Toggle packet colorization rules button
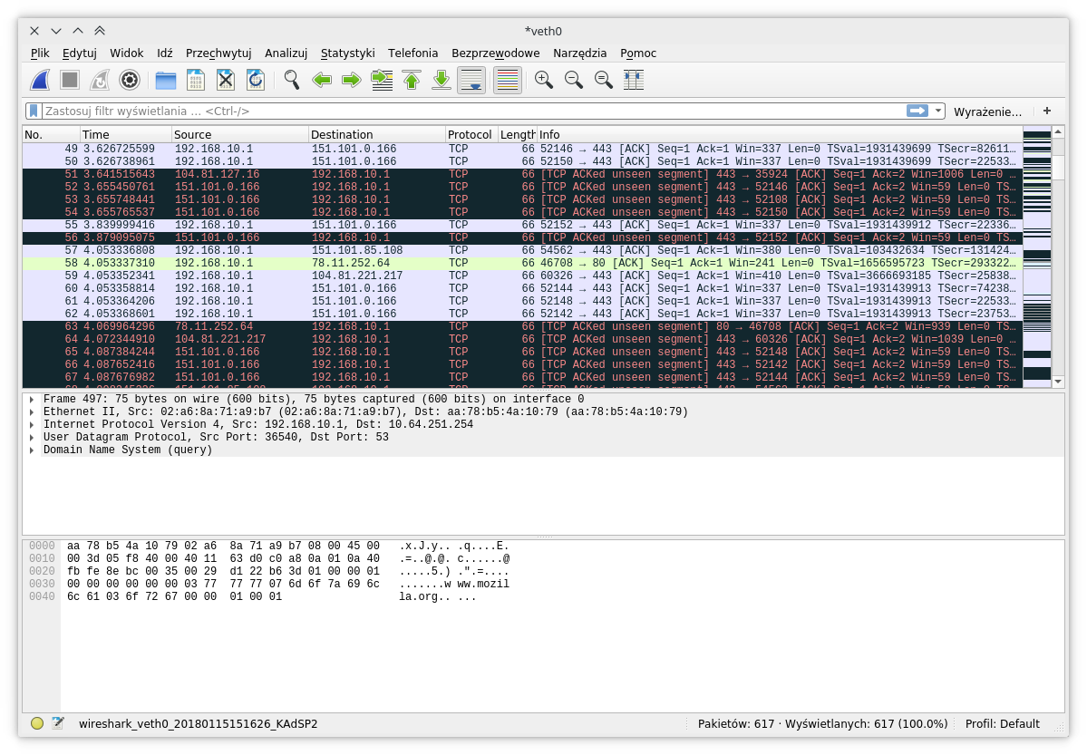 508,81
